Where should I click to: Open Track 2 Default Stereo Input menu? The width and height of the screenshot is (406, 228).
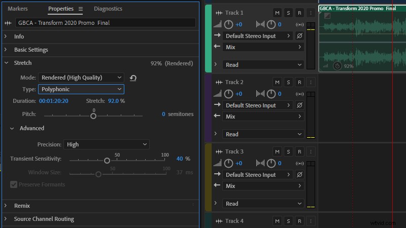pyautogui.click(x=258, y=105)
